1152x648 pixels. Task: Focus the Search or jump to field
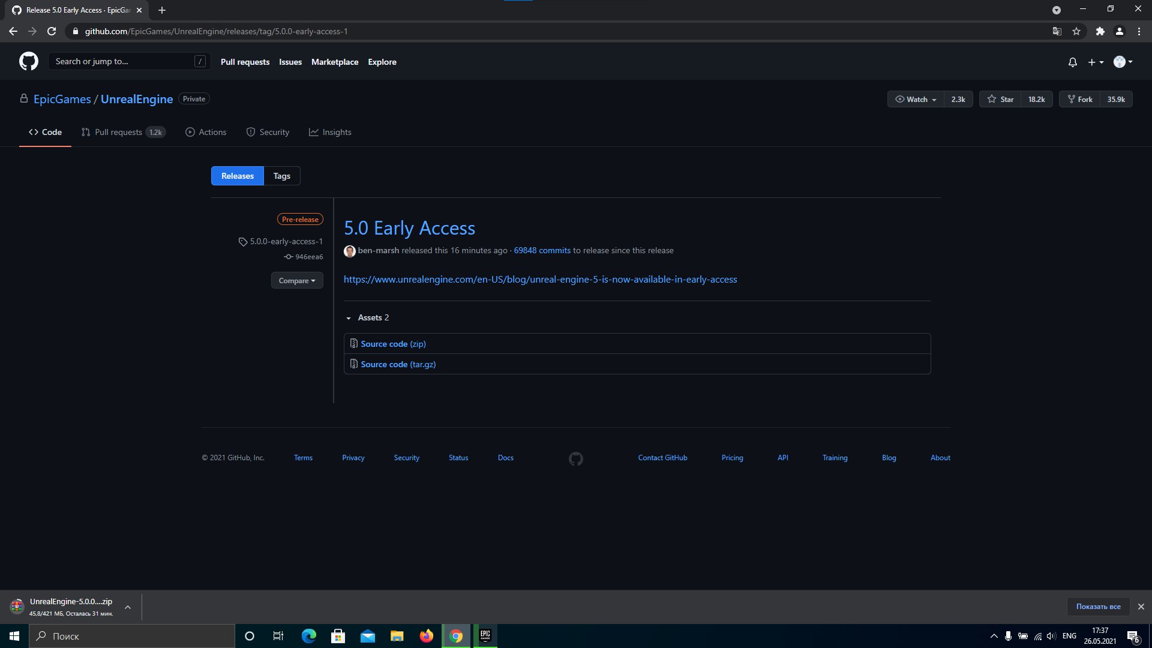[x=129, y=61]
